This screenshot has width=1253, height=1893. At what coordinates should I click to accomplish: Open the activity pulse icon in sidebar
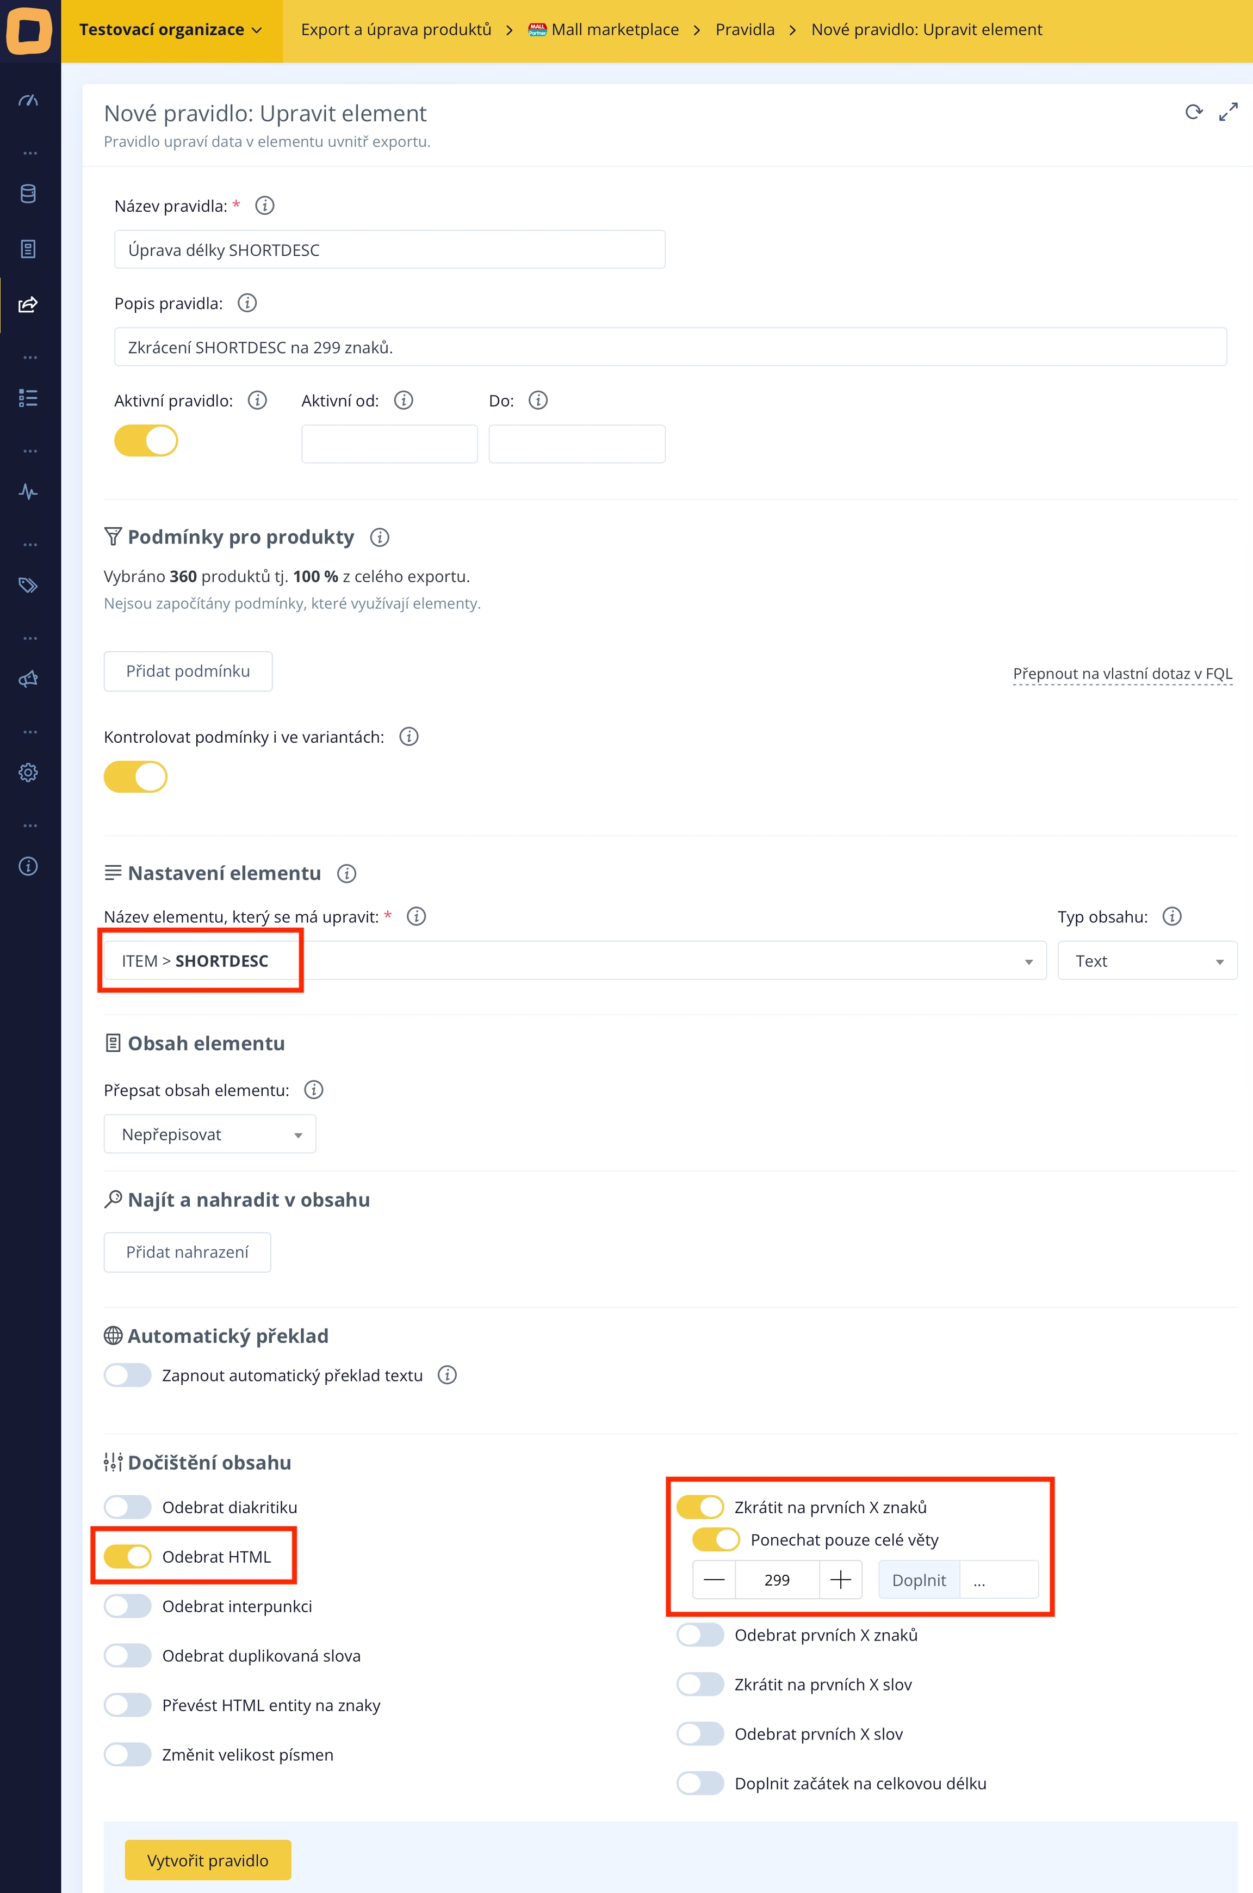tap(28, 492)
